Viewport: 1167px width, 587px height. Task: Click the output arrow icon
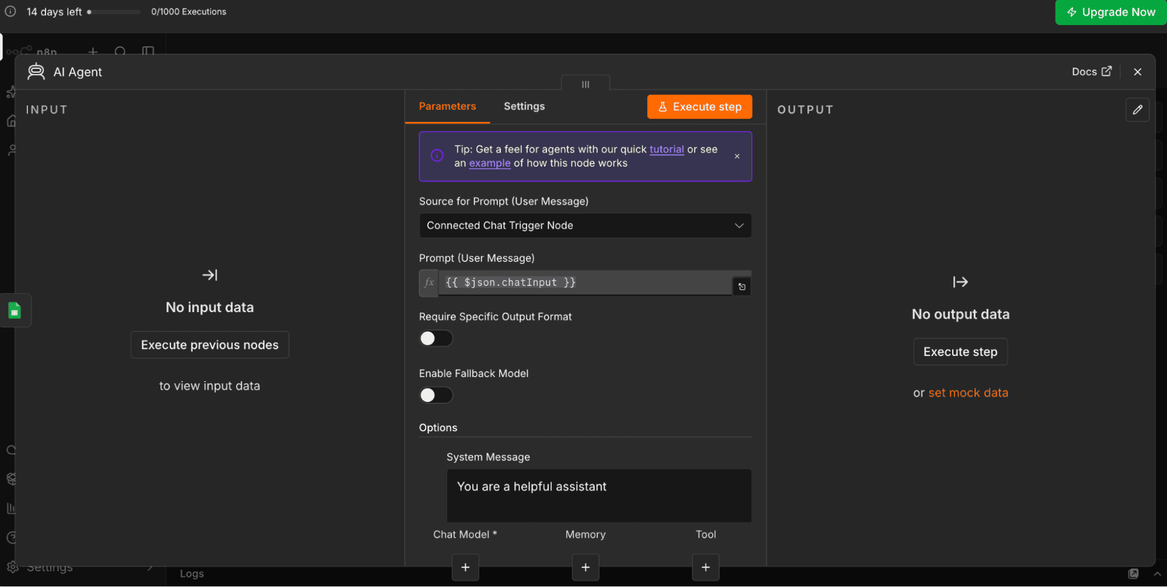coord(960,282)
